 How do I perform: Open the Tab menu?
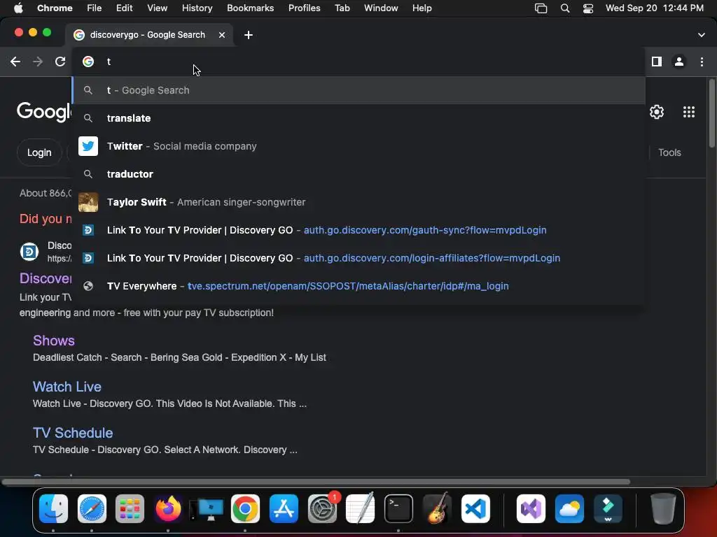pos(342,8)
